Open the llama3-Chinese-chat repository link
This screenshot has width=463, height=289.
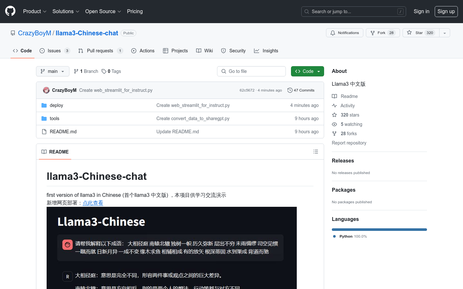click(x=87, y=33)
